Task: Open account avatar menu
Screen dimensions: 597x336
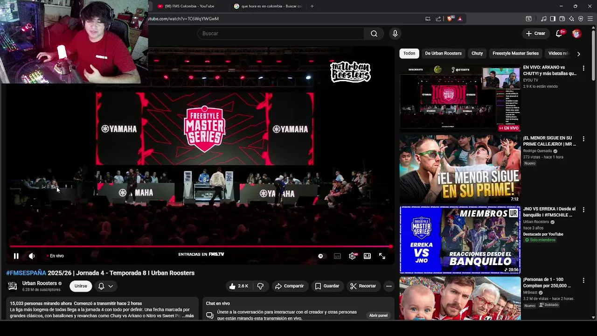Action: [x=576, y=34]
